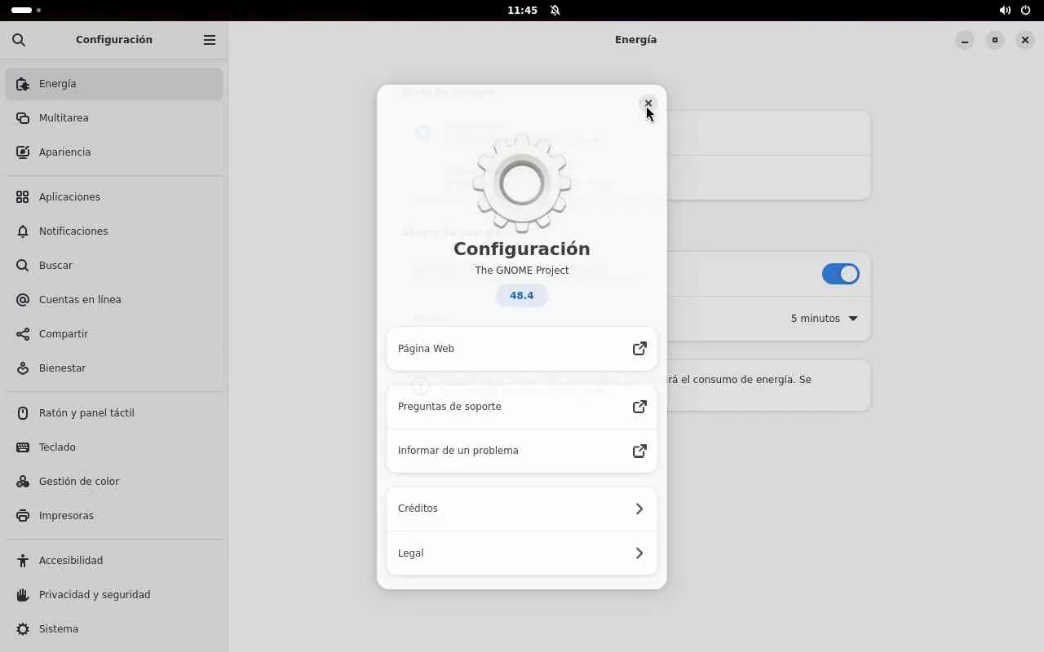The image size is (1044, 652).
Task: Click external link icon beside Preguntas de soporte
Action: [x=639, y=407]
